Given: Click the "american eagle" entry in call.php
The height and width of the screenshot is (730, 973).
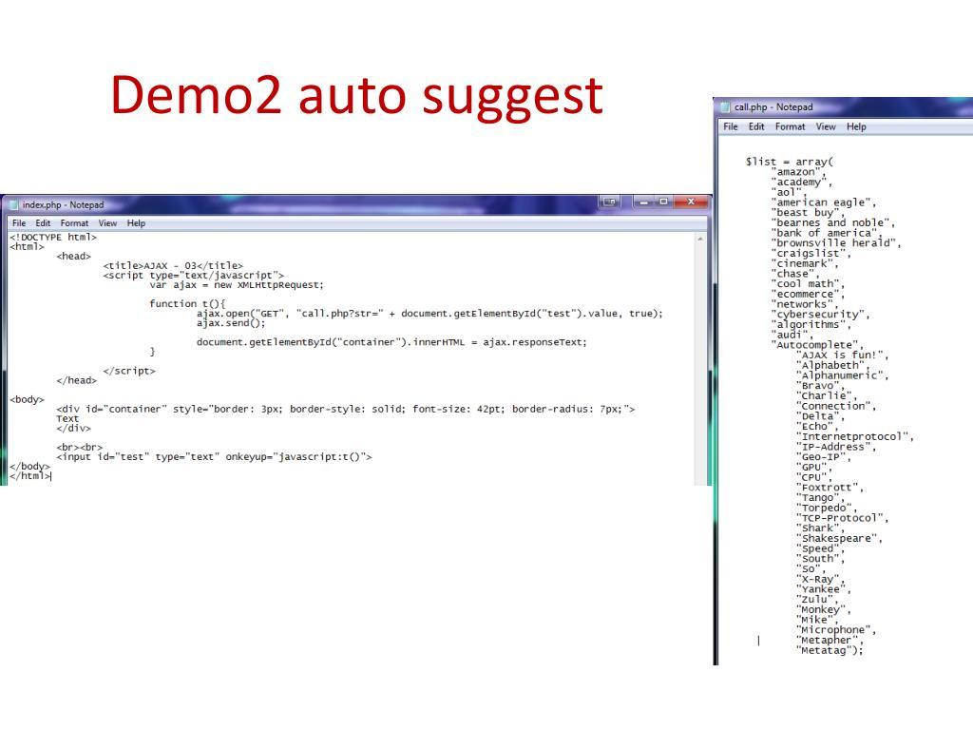Looking at the screenshot, I should point(824,202).
